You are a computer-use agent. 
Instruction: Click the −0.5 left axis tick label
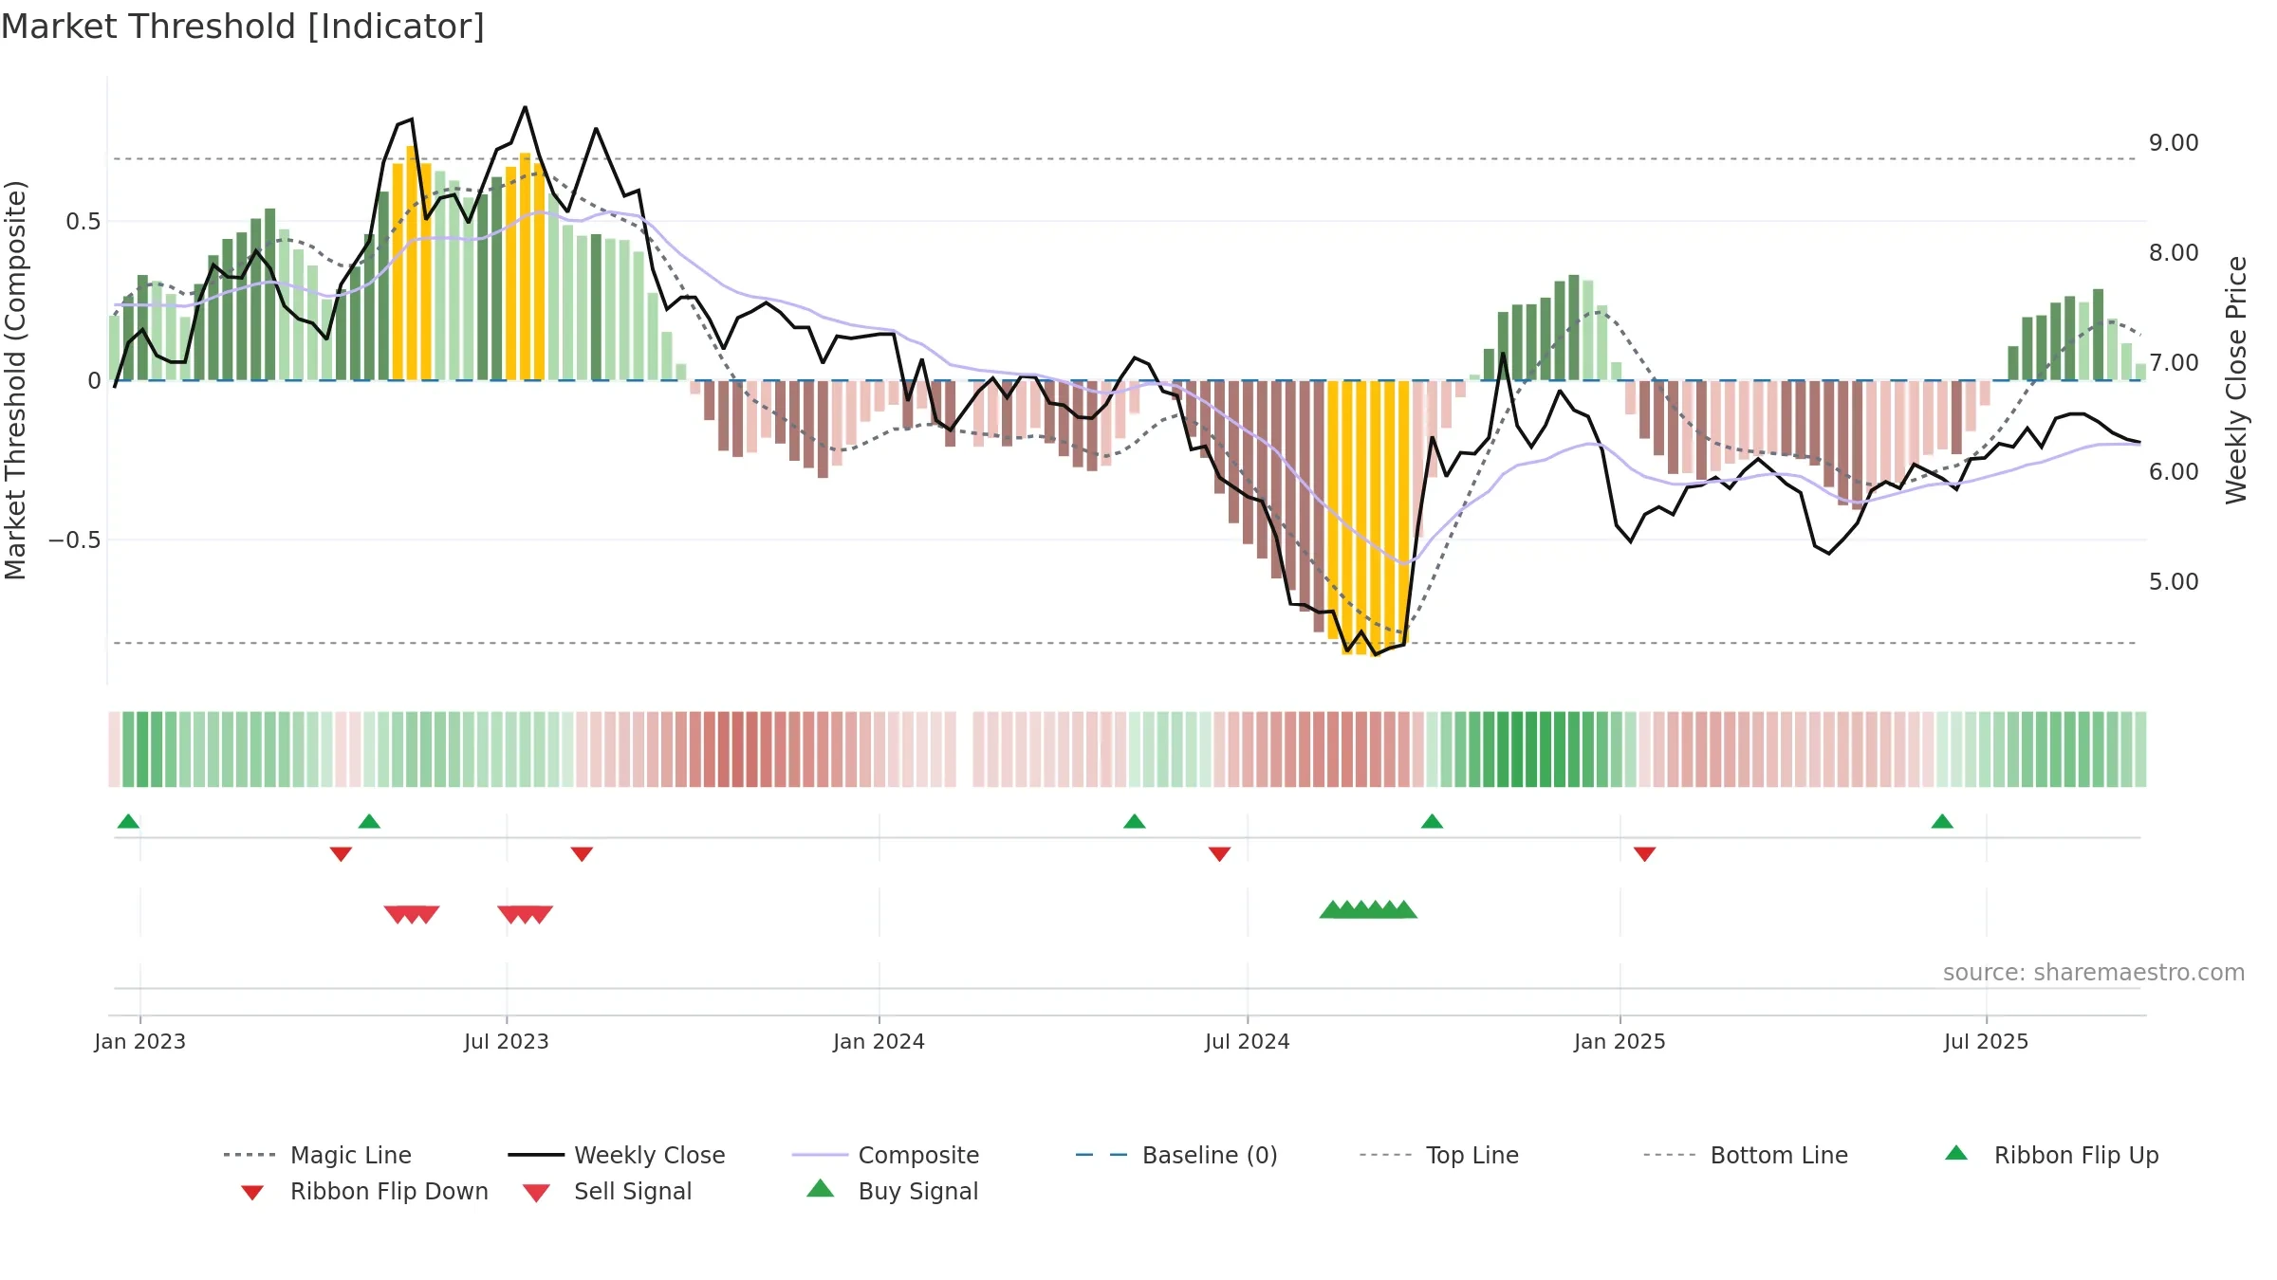click(x=75, y=540)
